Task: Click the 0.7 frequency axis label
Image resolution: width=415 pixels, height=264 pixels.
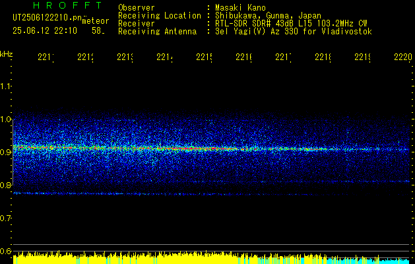Action: [x=5, y=218]
